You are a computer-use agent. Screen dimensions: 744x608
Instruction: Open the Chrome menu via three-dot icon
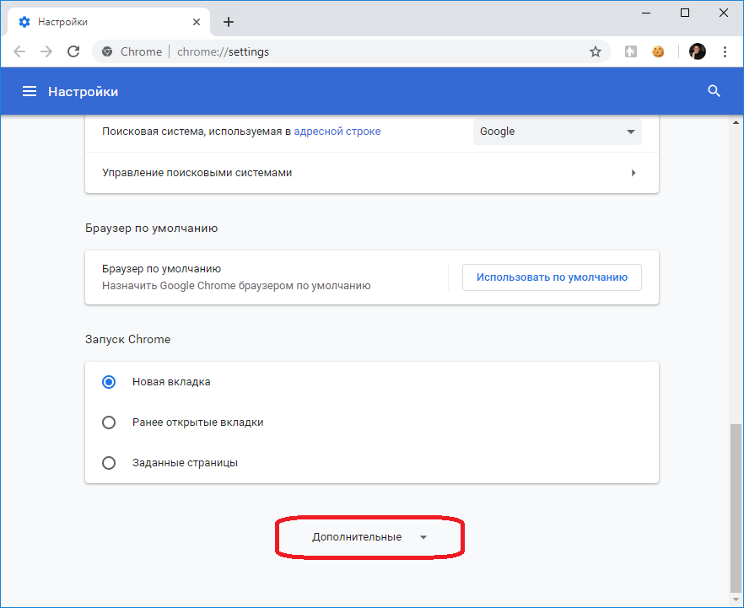click(x=725, y=51)
